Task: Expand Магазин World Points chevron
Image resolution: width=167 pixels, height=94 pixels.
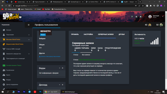Action: [29, 39]
